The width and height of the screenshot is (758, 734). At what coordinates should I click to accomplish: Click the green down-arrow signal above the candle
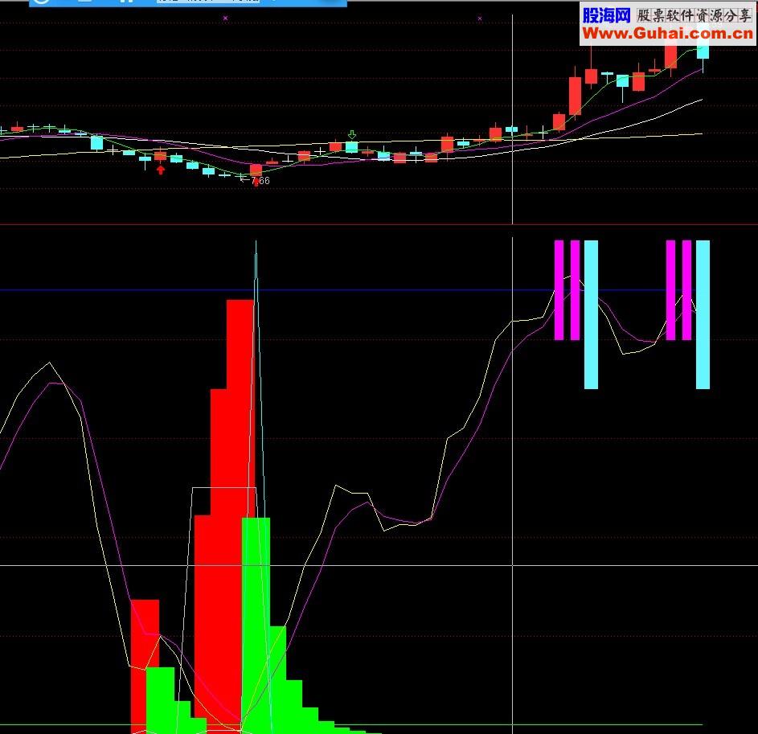click(352, 134)
